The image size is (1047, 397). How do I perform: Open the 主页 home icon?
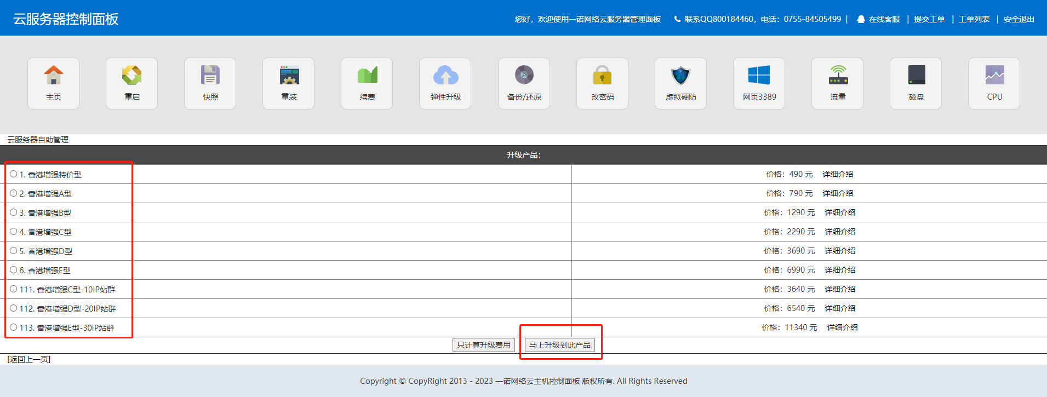(53, 76)
